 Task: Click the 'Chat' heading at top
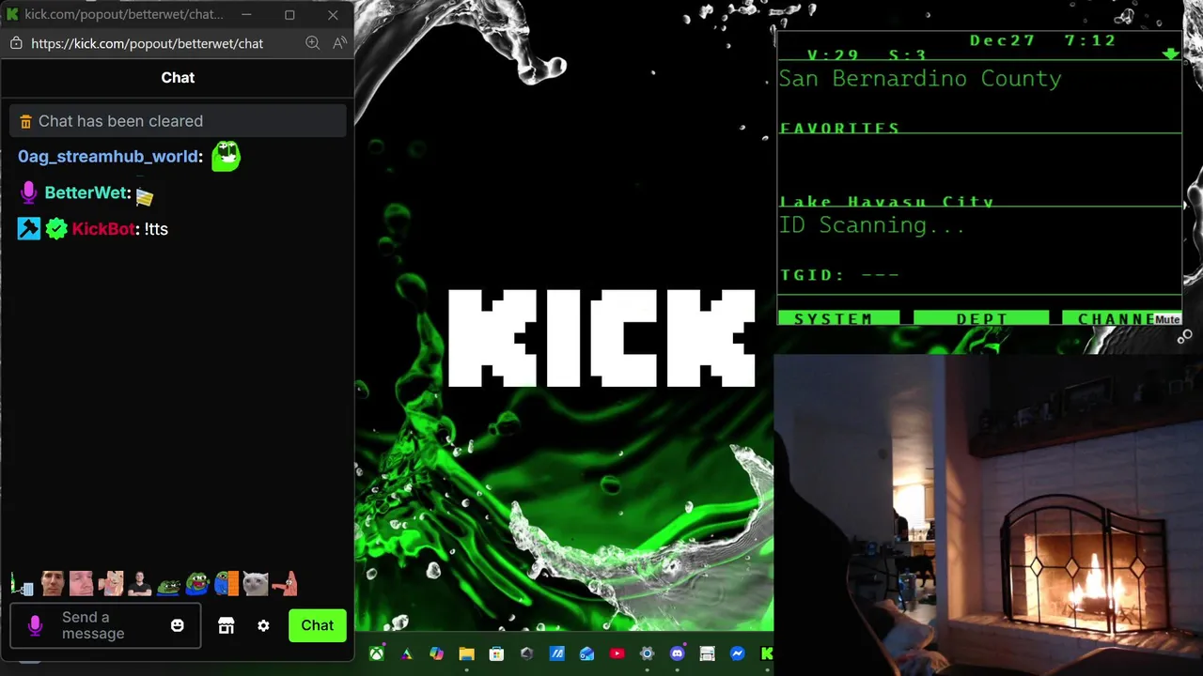178,78
